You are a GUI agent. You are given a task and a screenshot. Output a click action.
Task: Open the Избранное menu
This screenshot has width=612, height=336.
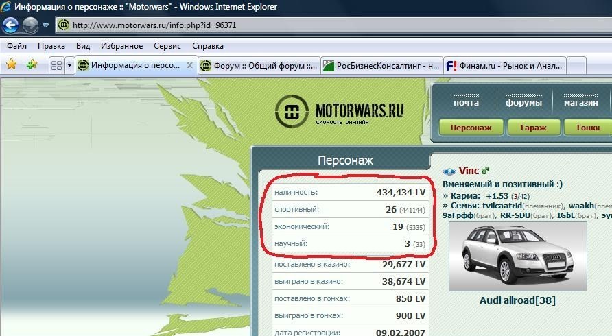pos(121,46)
